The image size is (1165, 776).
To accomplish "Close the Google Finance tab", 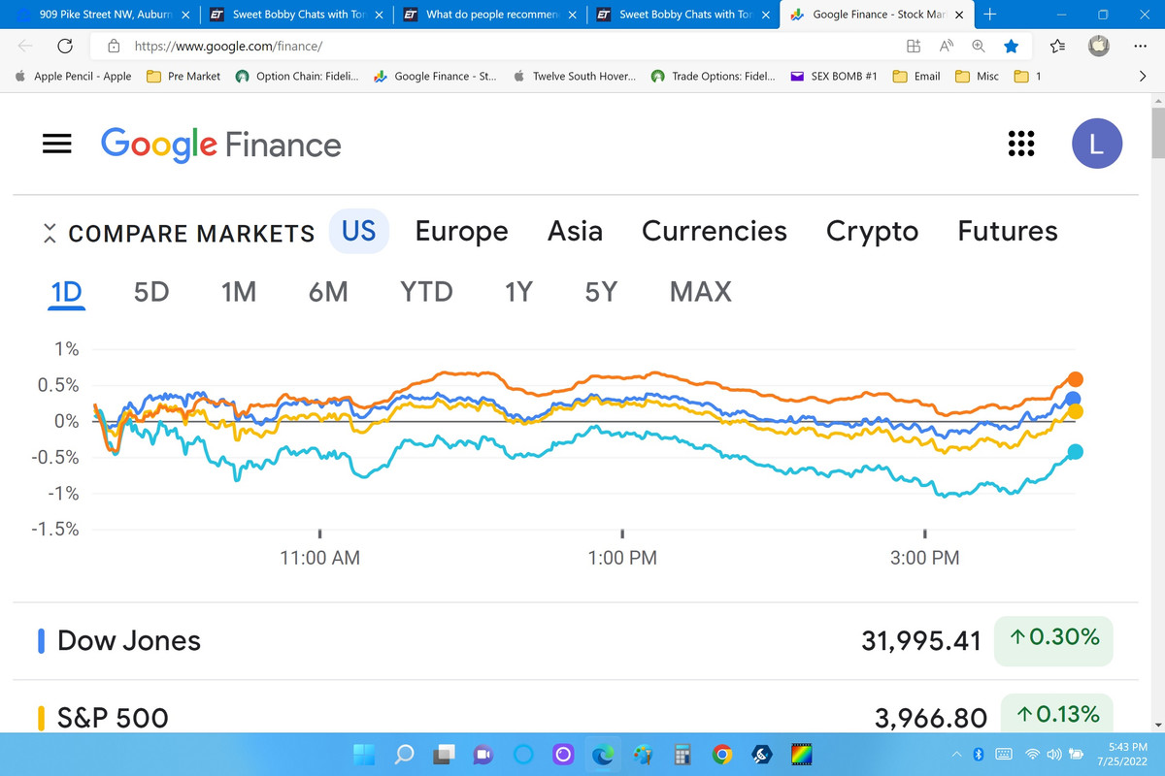I will [959, 16].
